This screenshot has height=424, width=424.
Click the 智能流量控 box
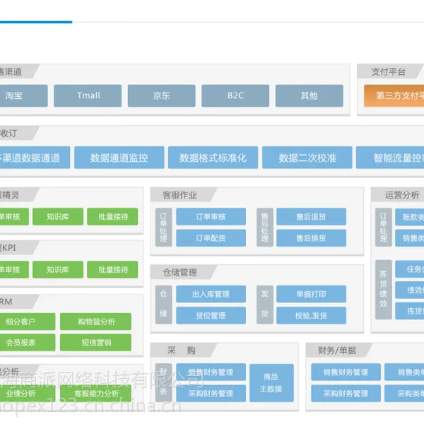click(x=390, y=158)
